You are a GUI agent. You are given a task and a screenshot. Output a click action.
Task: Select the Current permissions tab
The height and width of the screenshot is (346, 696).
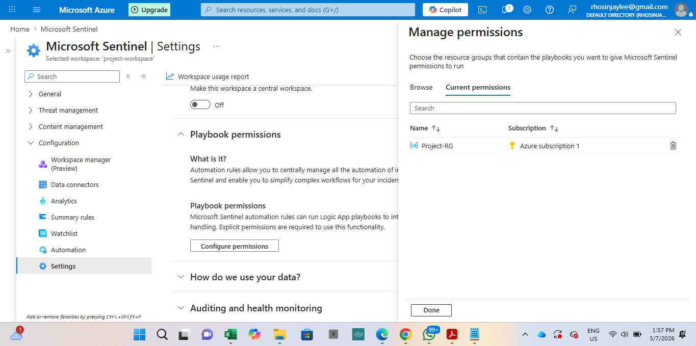[x=478, y=87]
